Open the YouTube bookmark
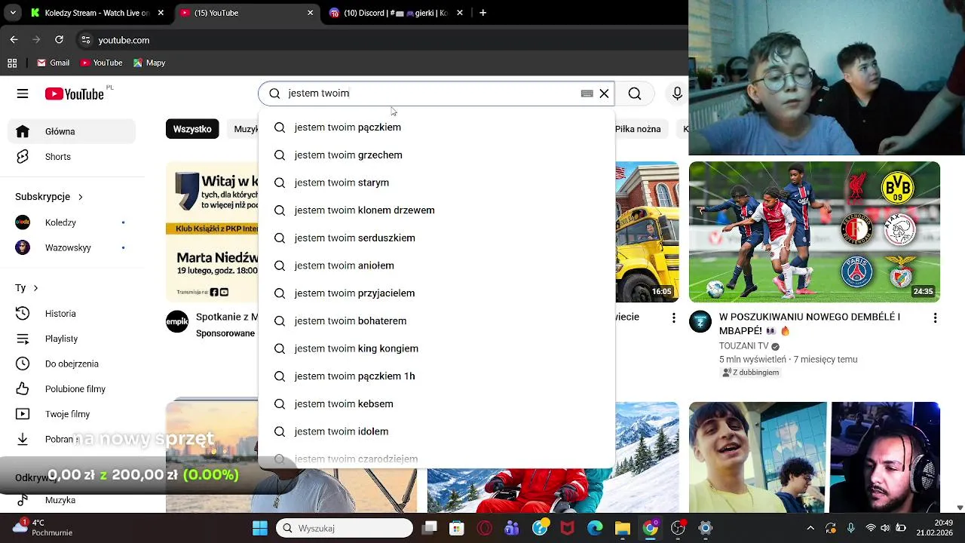This screenshot has height=543, width=965. click(101, 63)
